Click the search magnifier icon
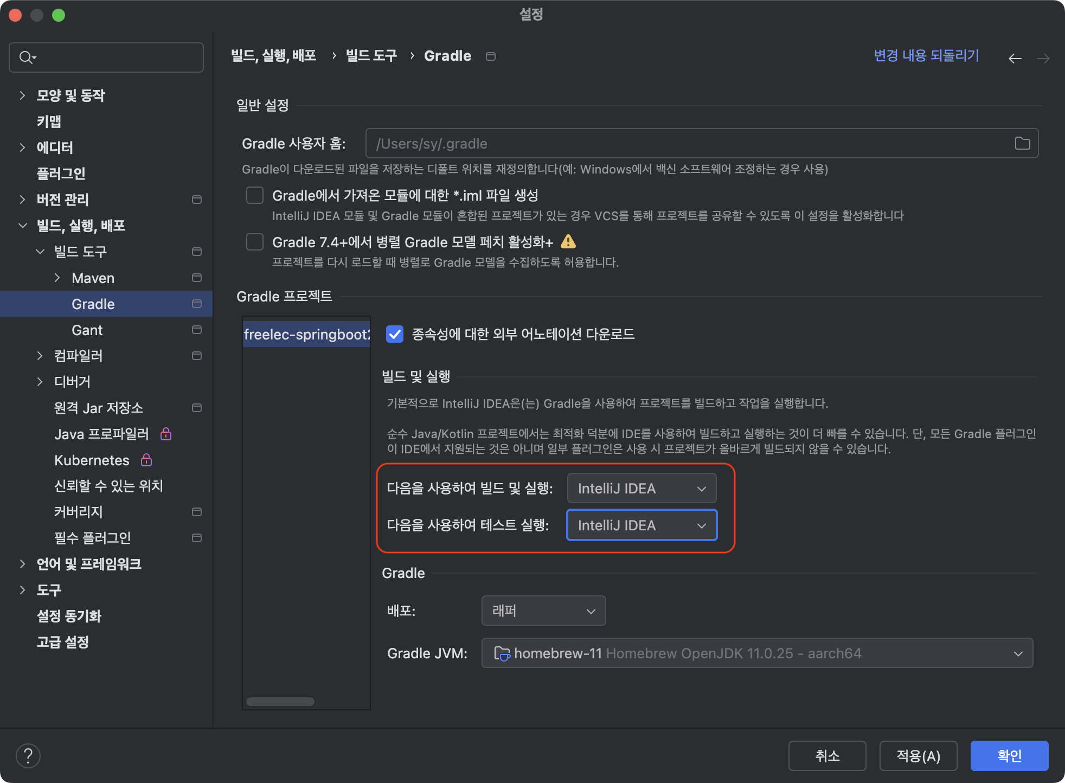This screenshot has width=1065, height=783. [x=26, y=57]
